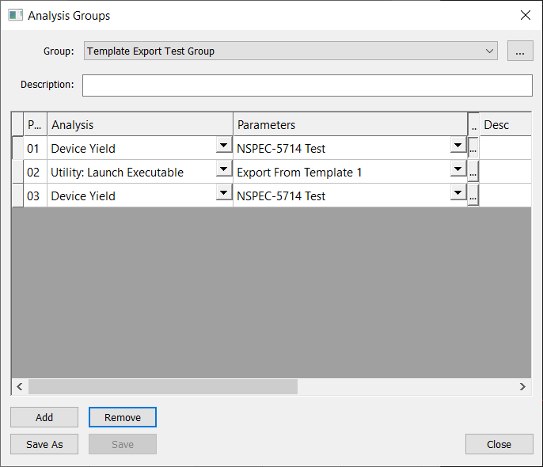The height and width of the screenshot is (467, 543).
Task: Open Analysis dropdown in row 03
Action: [224, 195]
